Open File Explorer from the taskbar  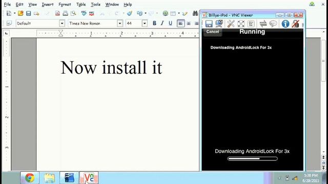click(49, 178)
